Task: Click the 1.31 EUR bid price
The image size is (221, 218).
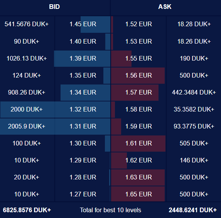Action: pos(83,126)
